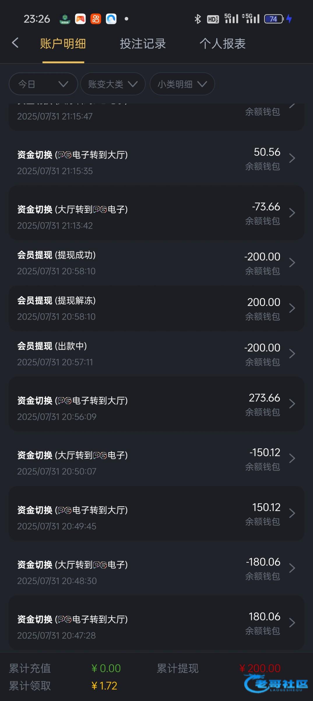
Task: Open details arrow for 50.56 transfer
Action: (292, 158)
